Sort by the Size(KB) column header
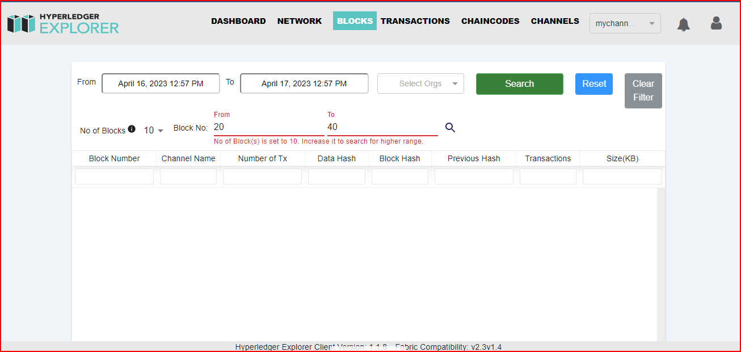 tap(622, 158)
